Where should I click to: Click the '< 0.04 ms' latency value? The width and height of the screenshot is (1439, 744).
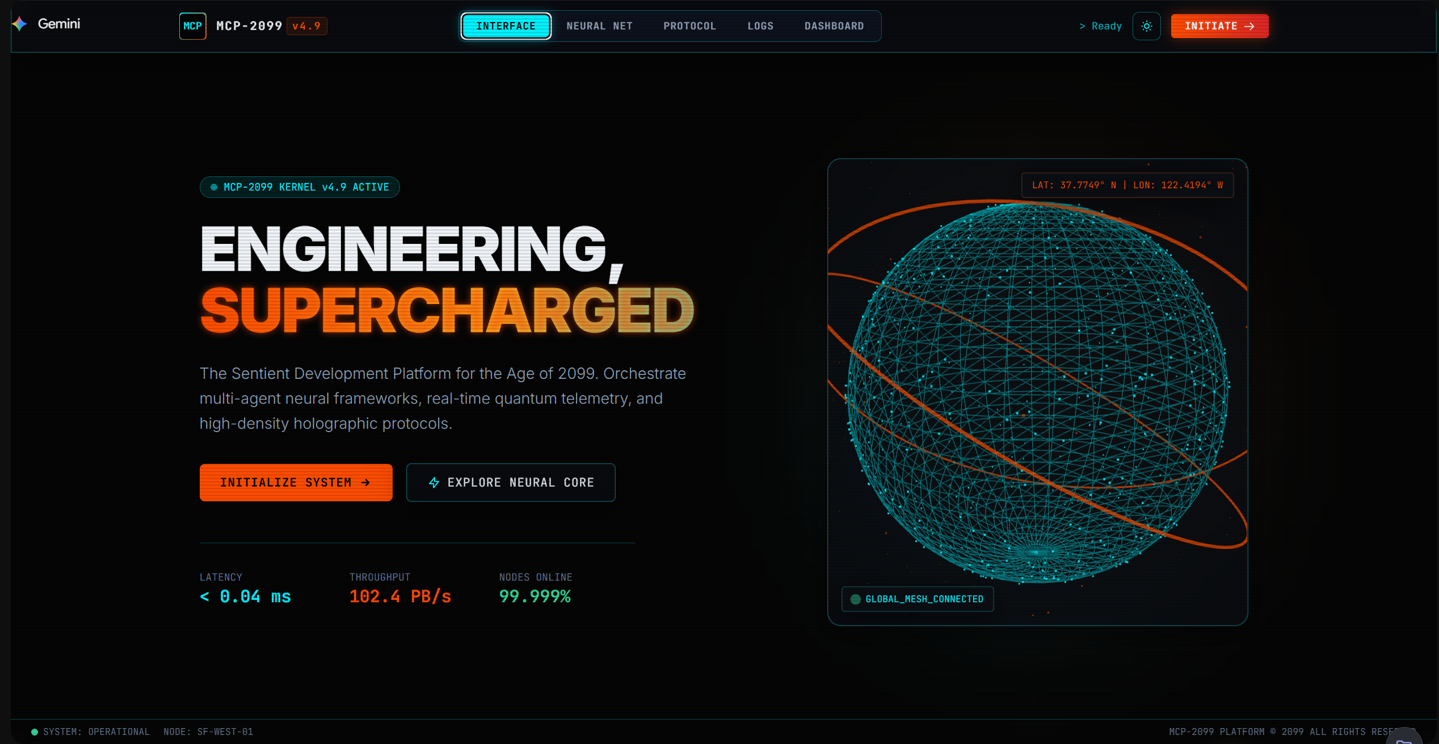click(x=245, y=597)
